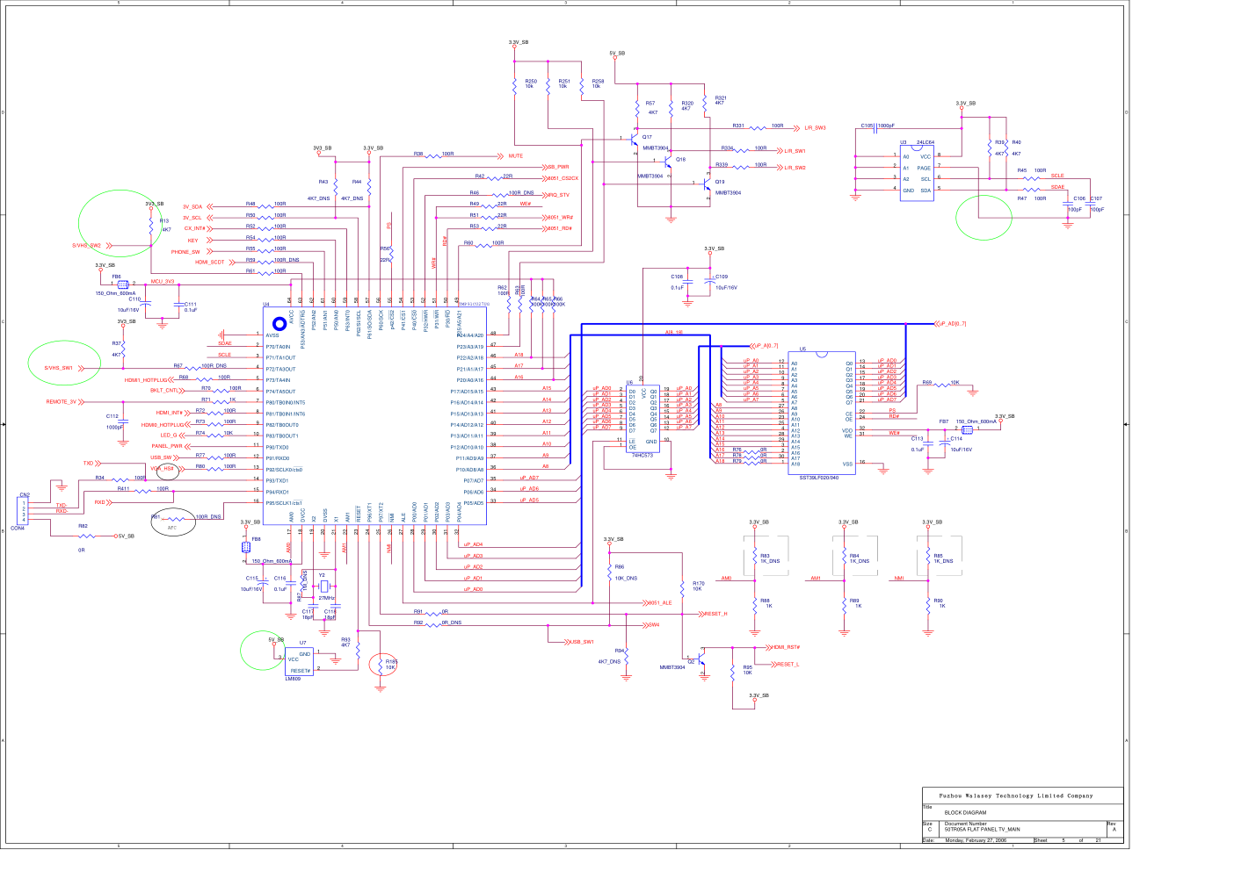Click the MUTE net port label
Viewport: 1234px width, 871px height.
[x=515, y=155]
